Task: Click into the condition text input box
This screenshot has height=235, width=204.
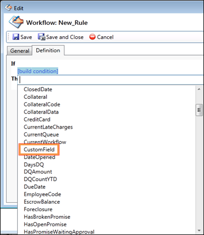Action: point(110,79)
